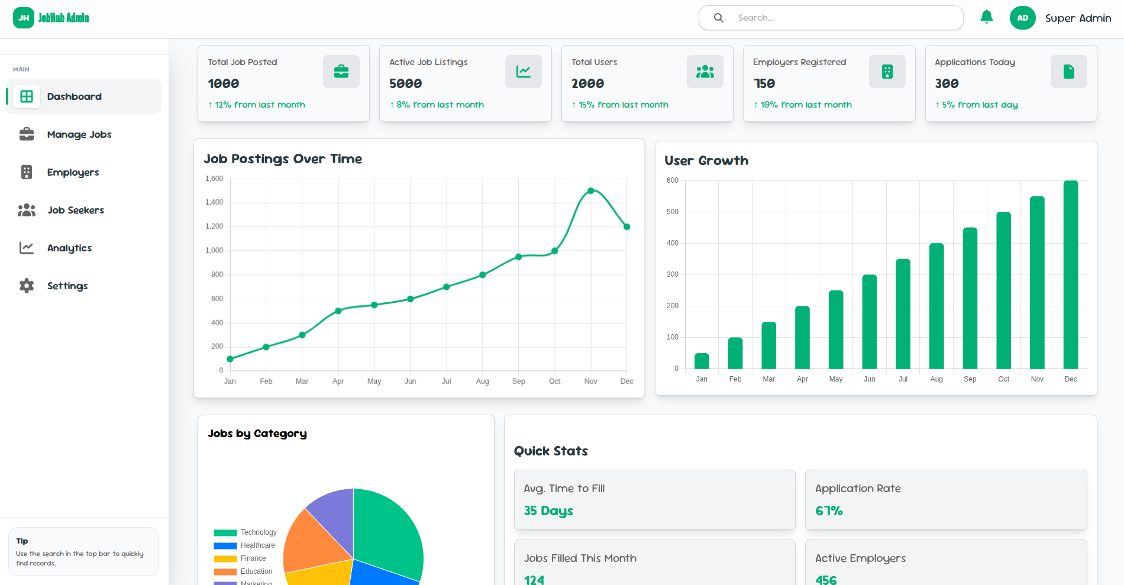The image size is (1124, 585).
Task: Go to the Employers section
Action: point(73,172)
